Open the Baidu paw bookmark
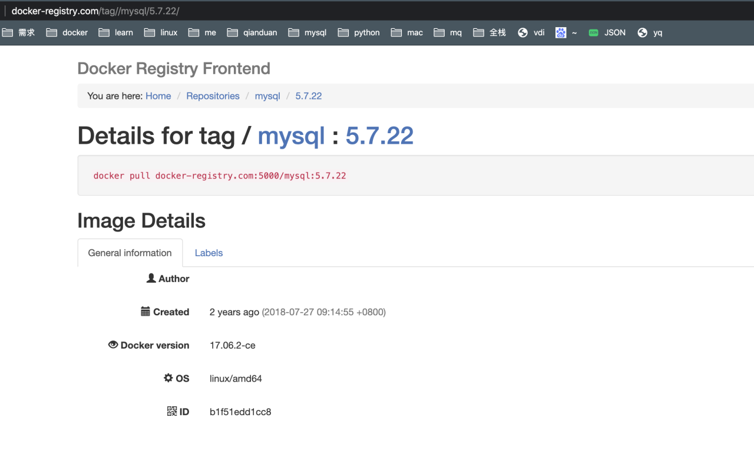754x460 pixels. click(x=566, y=32)
